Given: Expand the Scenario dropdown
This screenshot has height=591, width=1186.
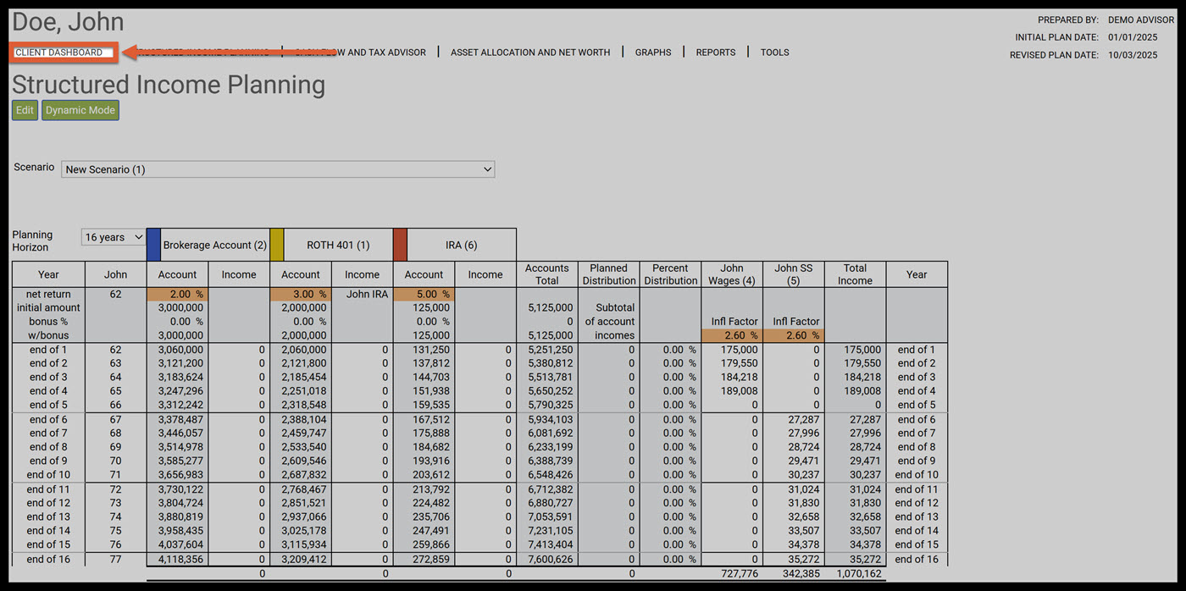Looking at the screenshot, I should pos(278,169).
